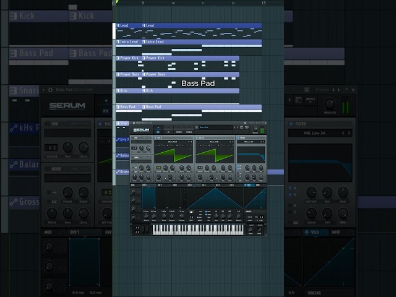
Task: Load previous preset with arrow after preset name
Action: (x=235, y=127)
